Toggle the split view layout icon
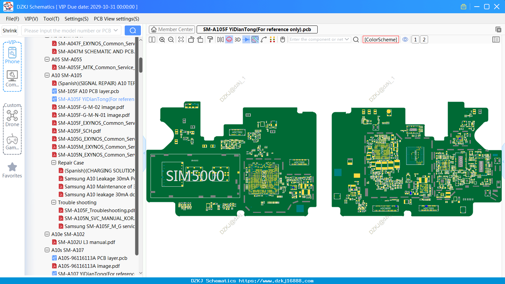The image size is (505, 284). [152, 39]
